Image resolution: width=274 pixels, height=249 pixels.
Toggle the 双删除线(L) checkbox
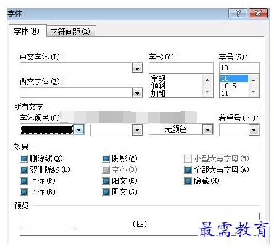coord(23,169)
